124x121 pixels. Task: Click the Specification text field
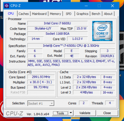tap(71, 46)
